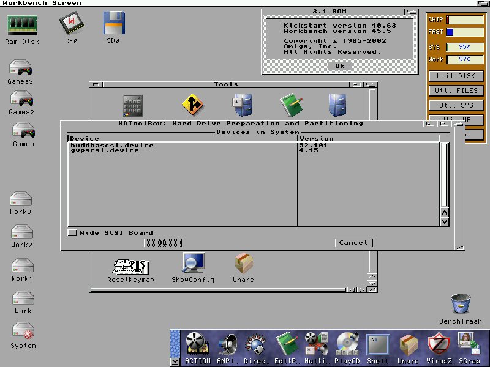Viewport: 490px width, 367px height.
Task: Click the calculator icon in Tools window
Action: click(x=133, y=106)
